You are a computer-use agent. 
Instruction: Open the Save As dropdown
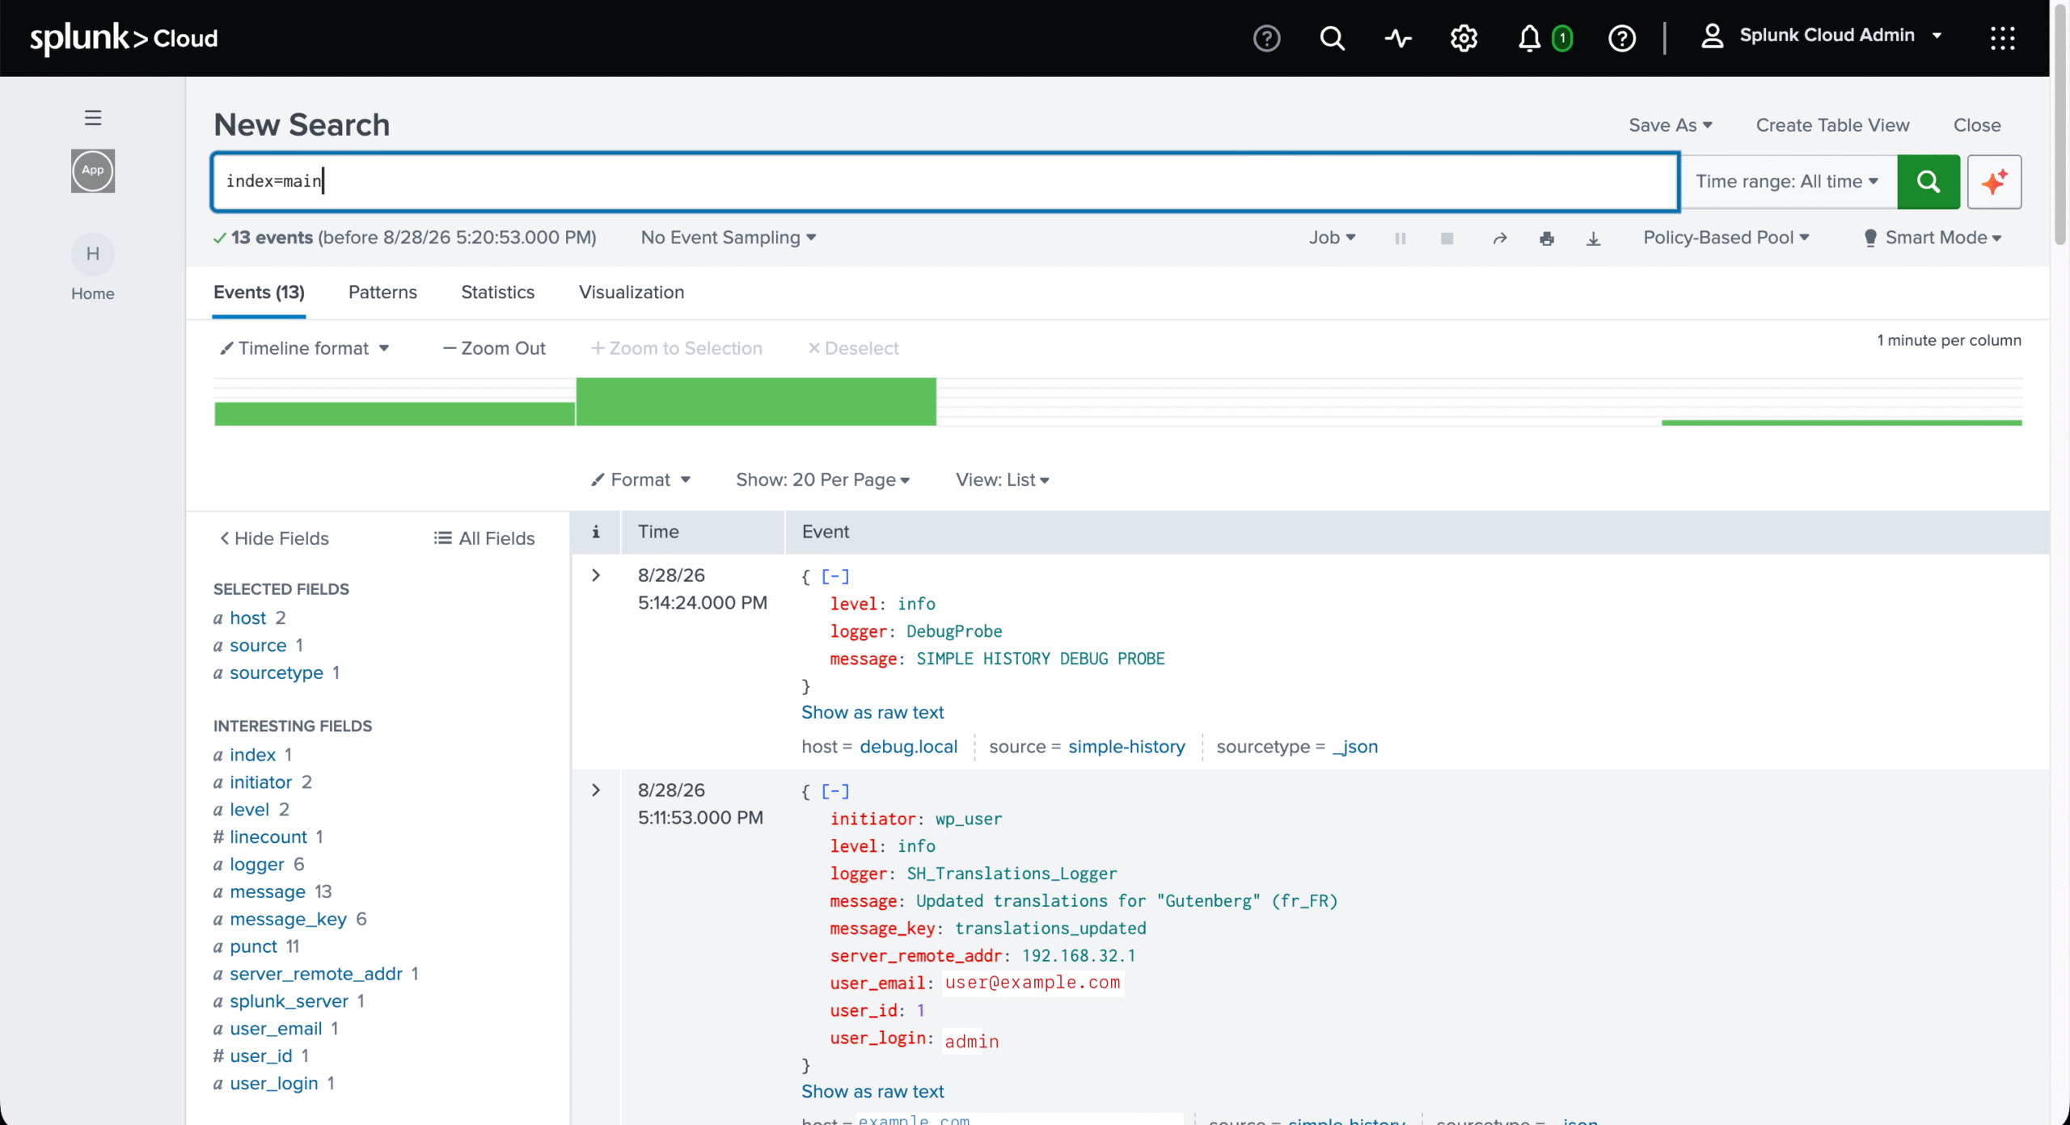1671,125
